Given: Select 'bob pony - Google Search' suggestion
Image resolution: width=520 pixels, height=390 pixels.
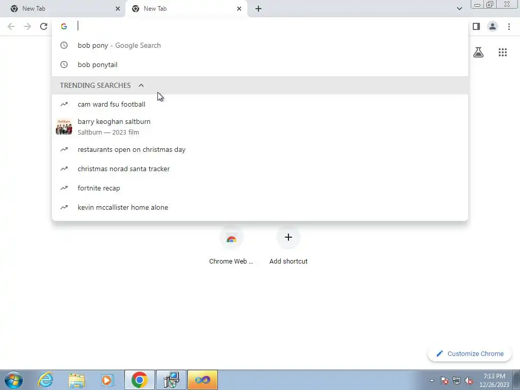Looking at the screenshot, I should 260,45.
